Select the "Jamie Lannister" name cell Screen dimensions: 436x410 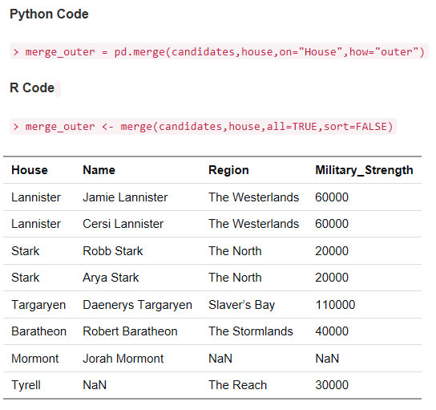point(125,197)
